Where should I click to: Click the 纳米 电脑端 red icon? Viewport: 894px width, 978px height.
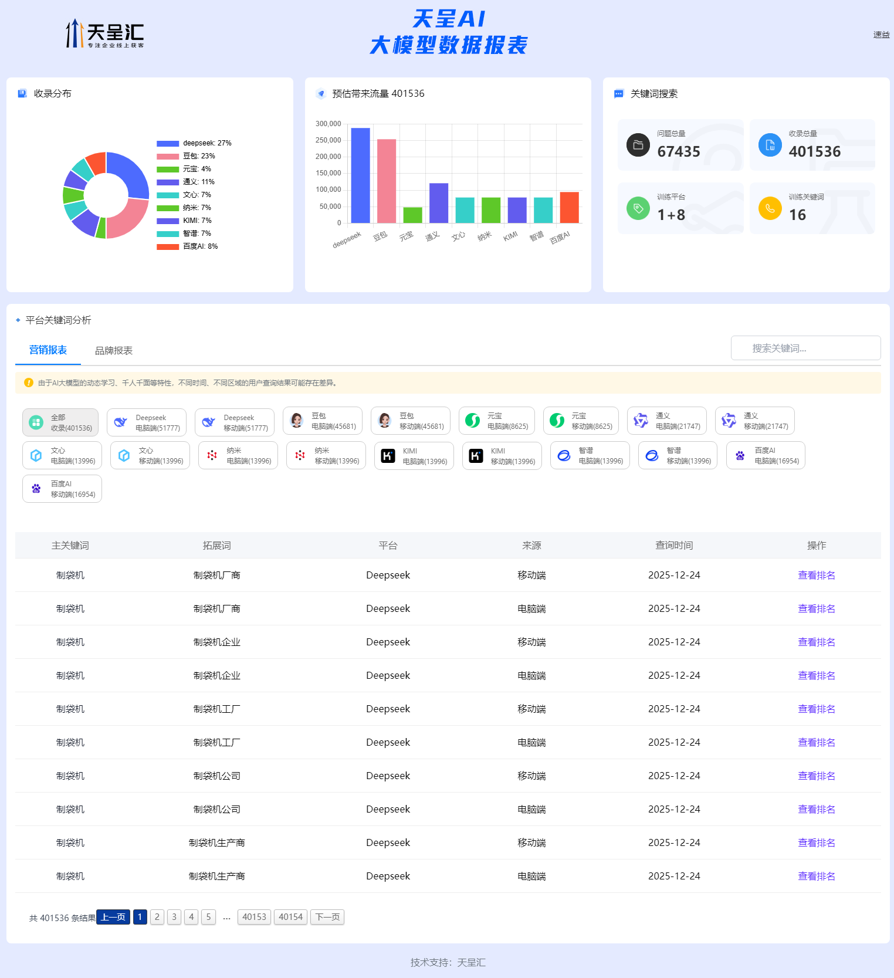tap(212, 455)
